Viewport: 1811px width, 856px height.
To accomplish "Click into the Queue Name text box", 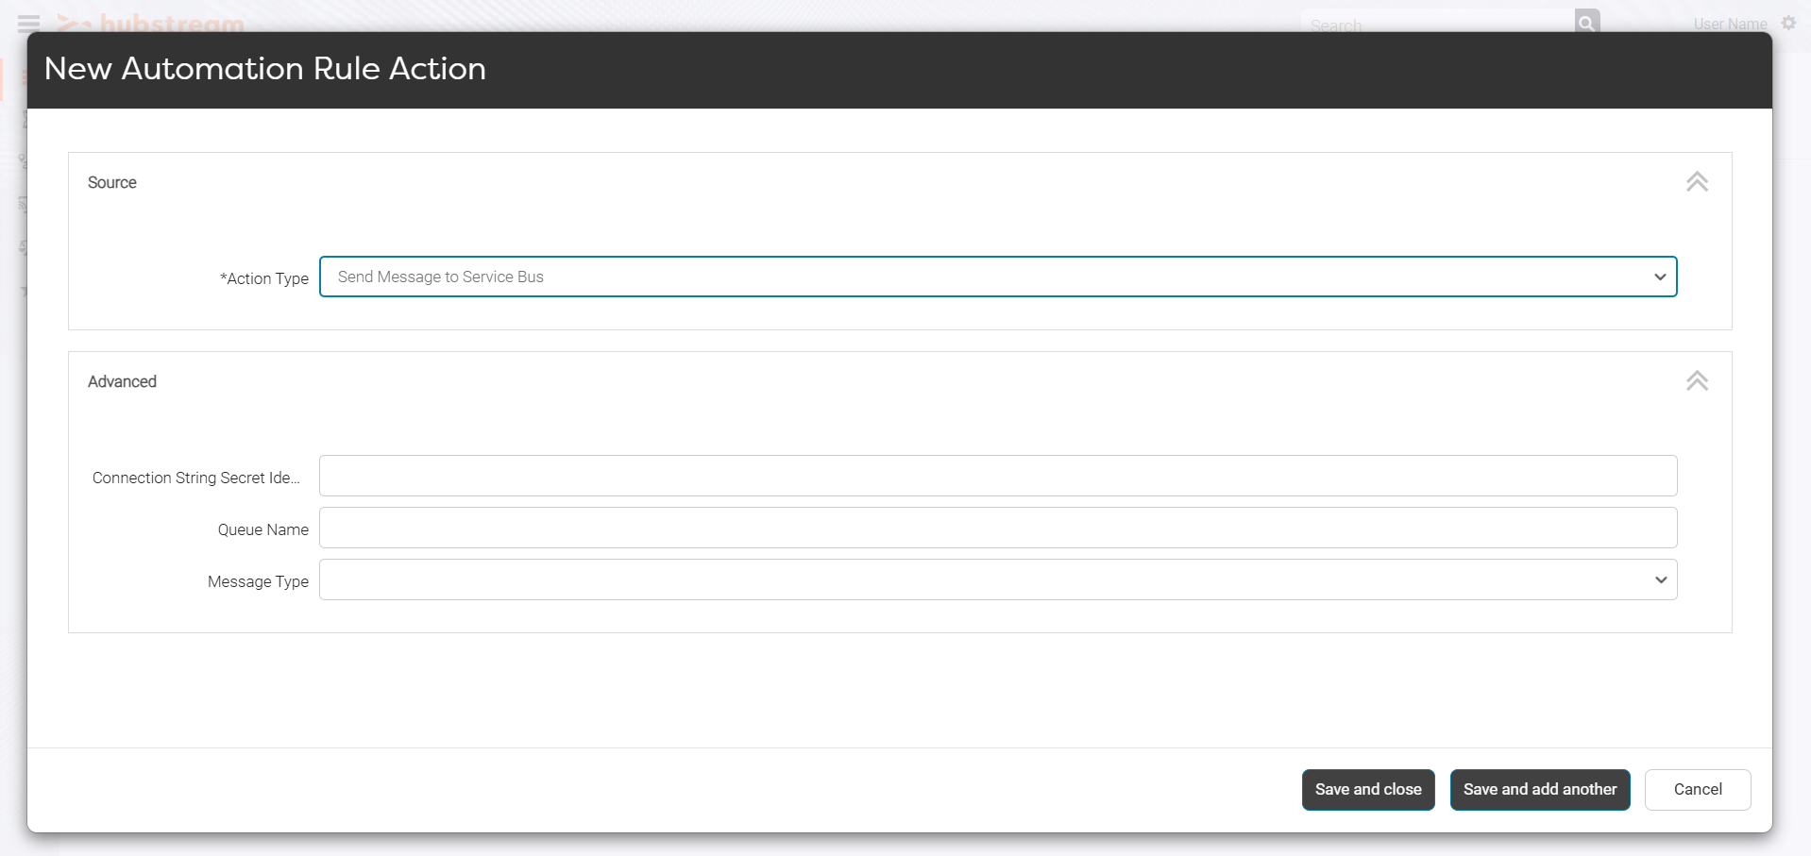I will (x=997, y=528).
